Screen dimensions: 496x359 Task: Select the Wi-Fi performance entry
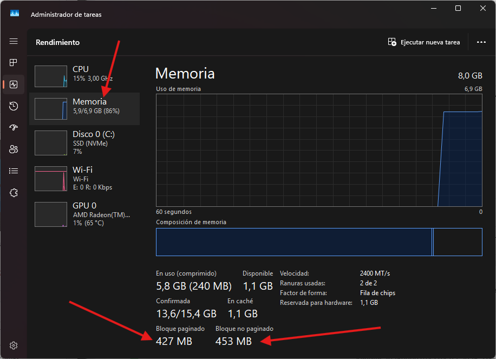(84, 179)
